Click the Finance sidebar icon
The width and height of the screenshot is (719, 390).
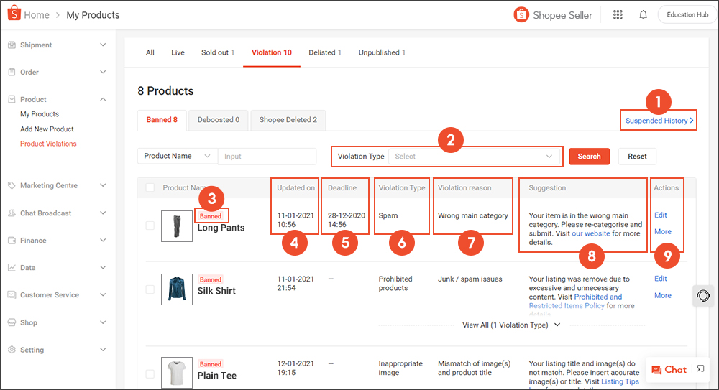point(12,241)
